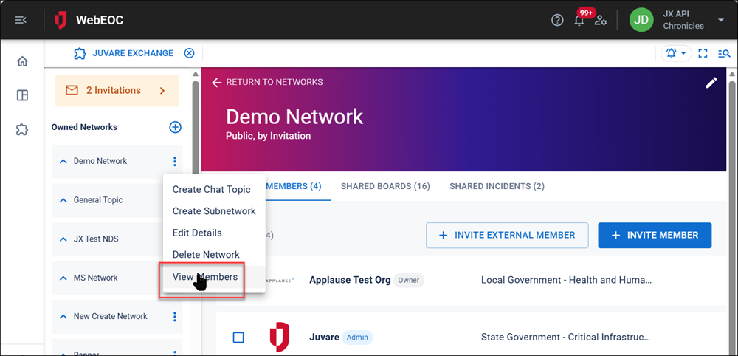
Task: Click Public, by Invitation subtitle
Action: point(269,136)
